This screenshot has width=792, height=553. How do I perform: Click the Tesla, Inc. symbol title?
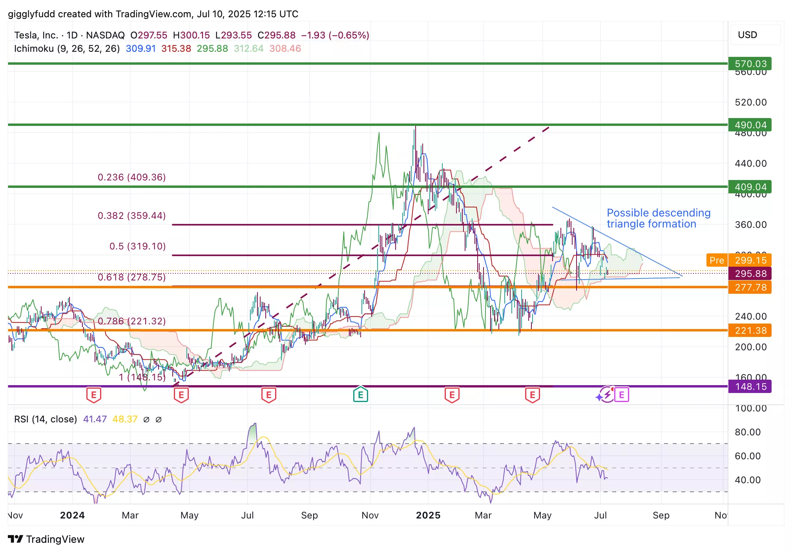36,35
